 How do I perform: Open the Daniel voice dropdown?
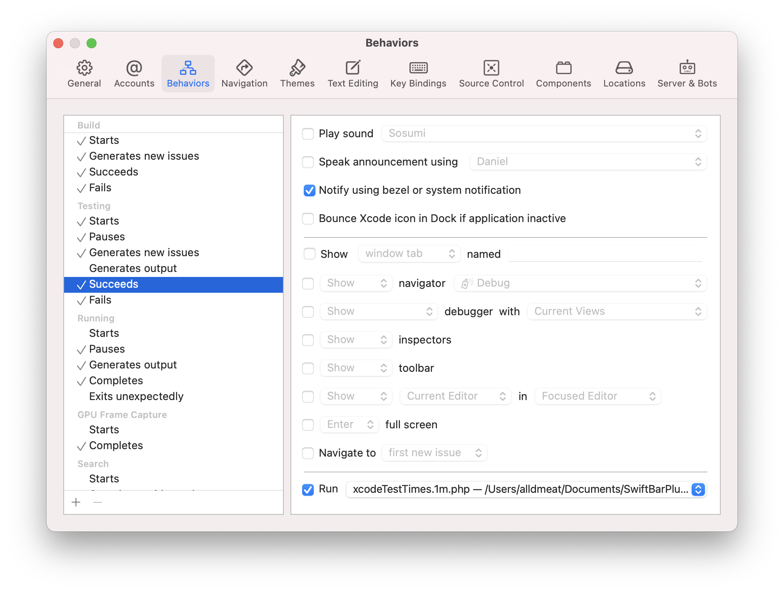click(588, 162)
